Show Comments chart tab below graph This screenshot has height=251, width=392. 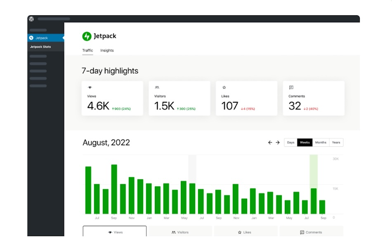311,231
